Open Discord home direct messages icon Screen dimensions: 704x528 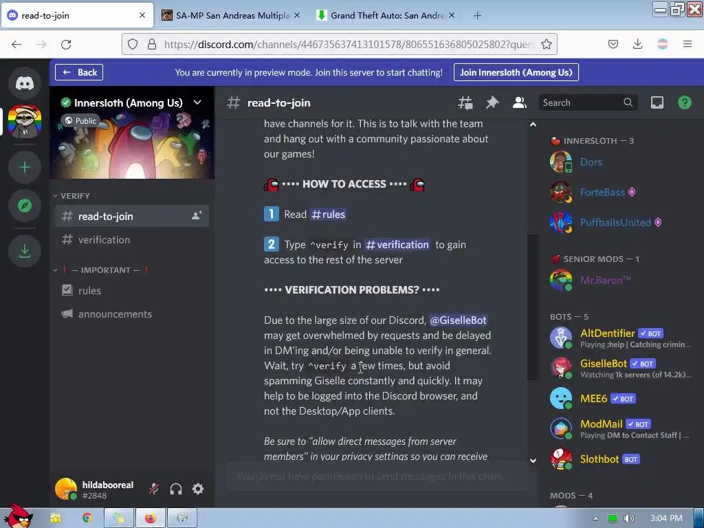25,83
